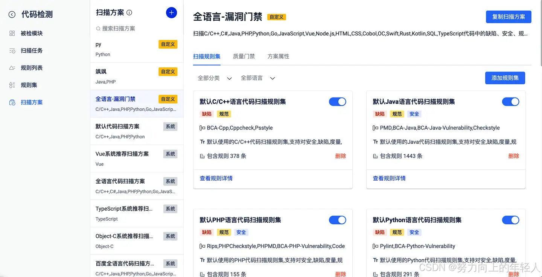Select the 飒飒 scan plan
Screen dimensions: 542x277
137,76
